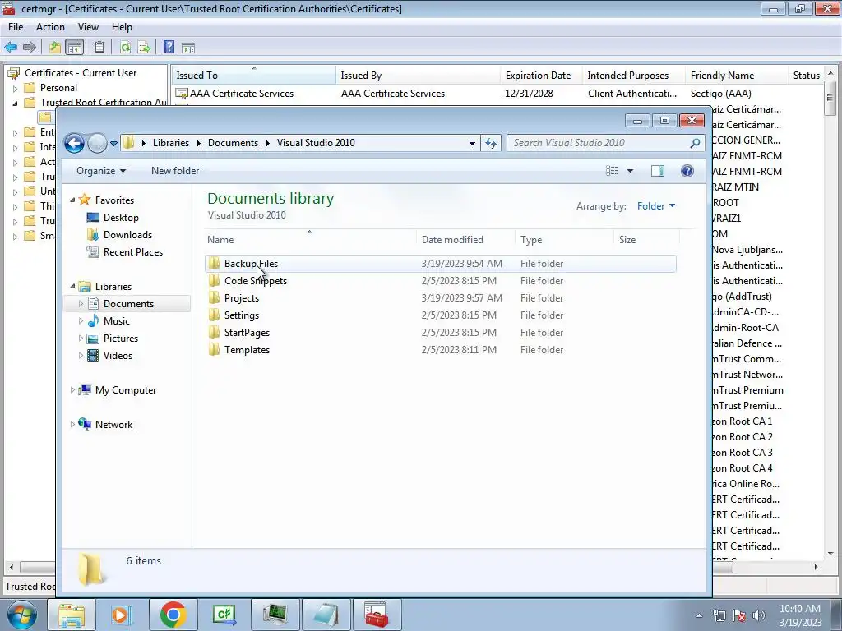Image resolution: width=842 pixels, height=631 pixels.
Task: Select the Projects folder row
Action: point(441,298)
